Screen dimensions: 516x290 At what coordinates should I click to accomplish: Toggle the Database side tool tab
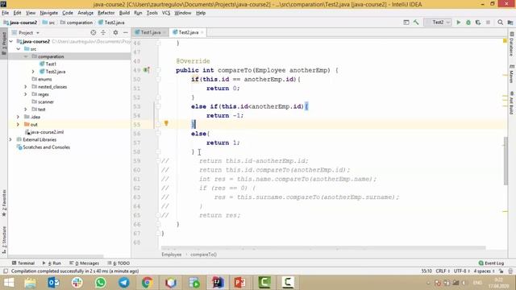tap(512, 44)
